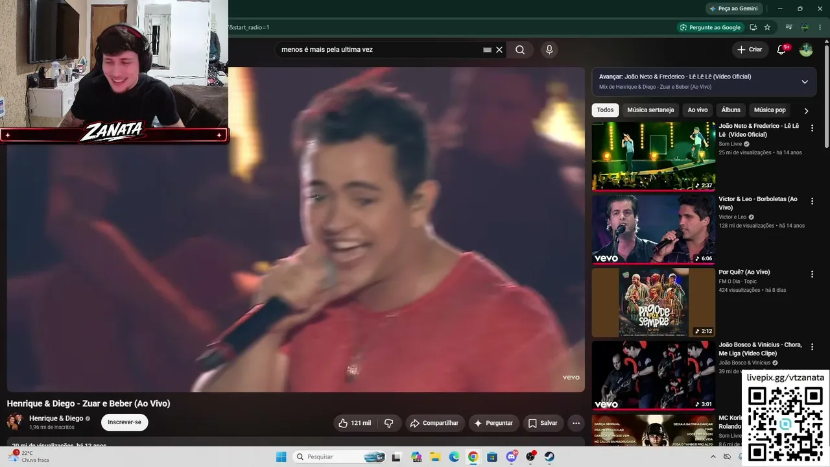830x467 pixels.
Task: Click the video title Zuar e Beber (Ao Vivo)
Action: coord(89,403)
